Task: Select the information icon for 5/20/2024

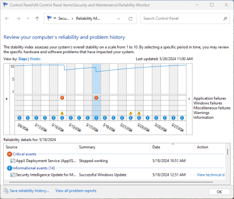Action: pyautogui.click(x=113, y=118)
